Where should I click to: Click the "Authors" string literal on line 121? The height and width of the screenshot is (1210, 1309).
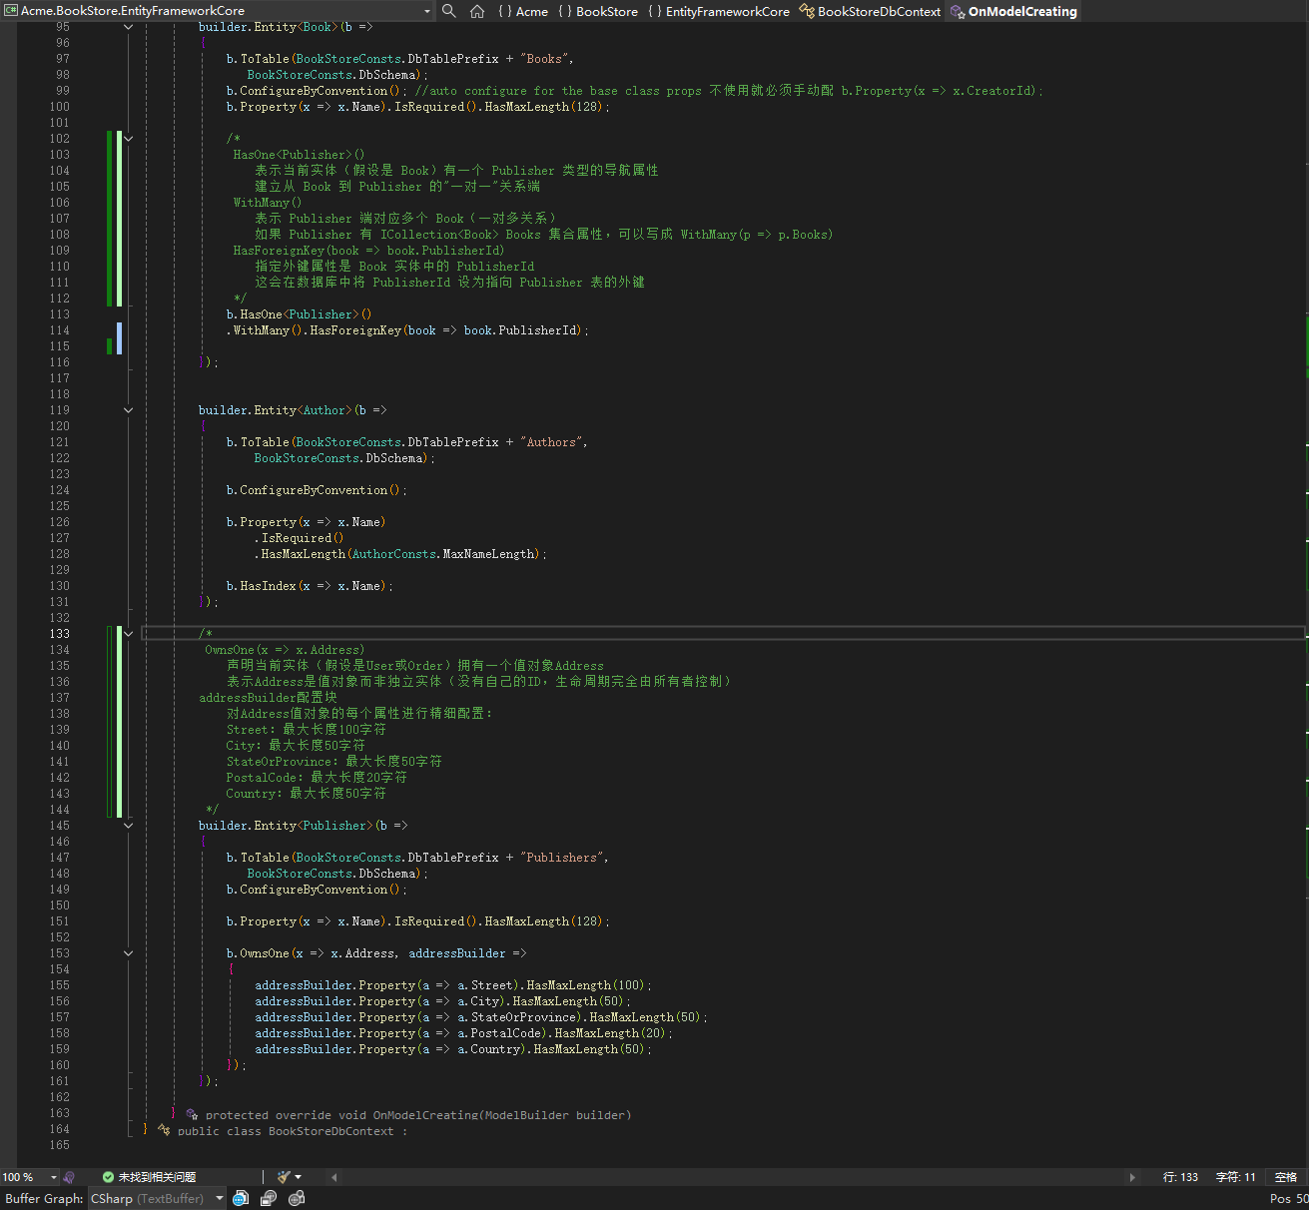coord(551,442)
